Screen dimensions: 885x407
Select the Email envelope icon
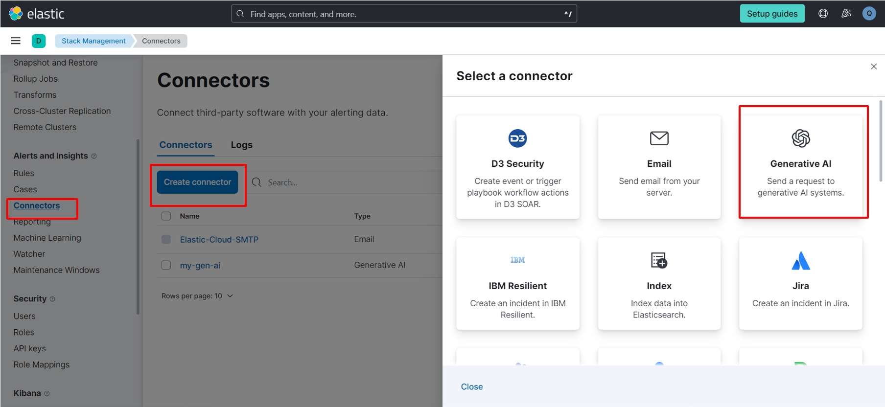[659, 138]
